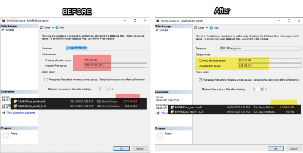Viewport: 303px width, 153px height.
Task: Click the Database name field in BEFORE window
Action: 107,48
